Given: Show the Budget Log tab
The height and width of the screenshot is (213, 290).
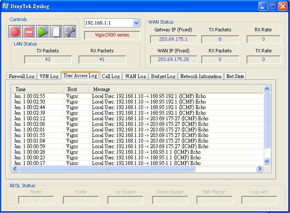Looking at the screenshot, I should pos(163,76).
